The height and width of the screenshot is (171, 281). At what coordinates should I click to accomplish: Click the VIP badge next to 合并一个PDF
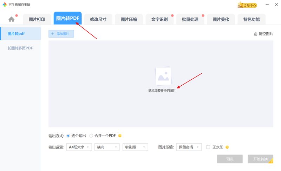(x=120, y=136)
